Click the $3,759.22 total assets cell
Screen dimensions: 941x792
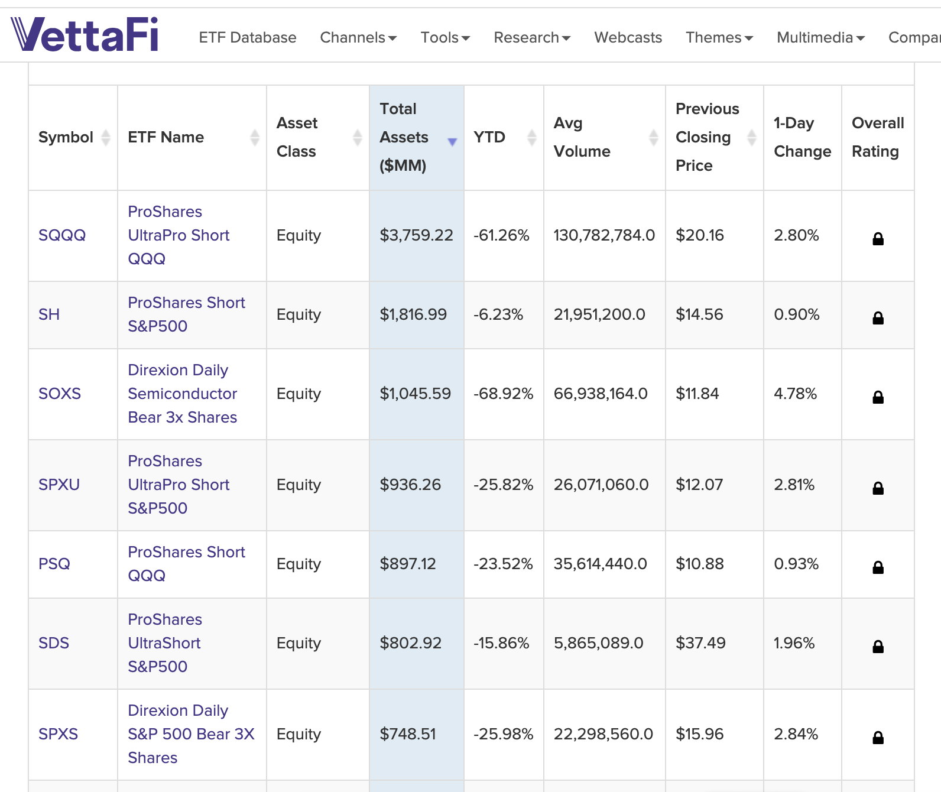(x=416, y=235)
